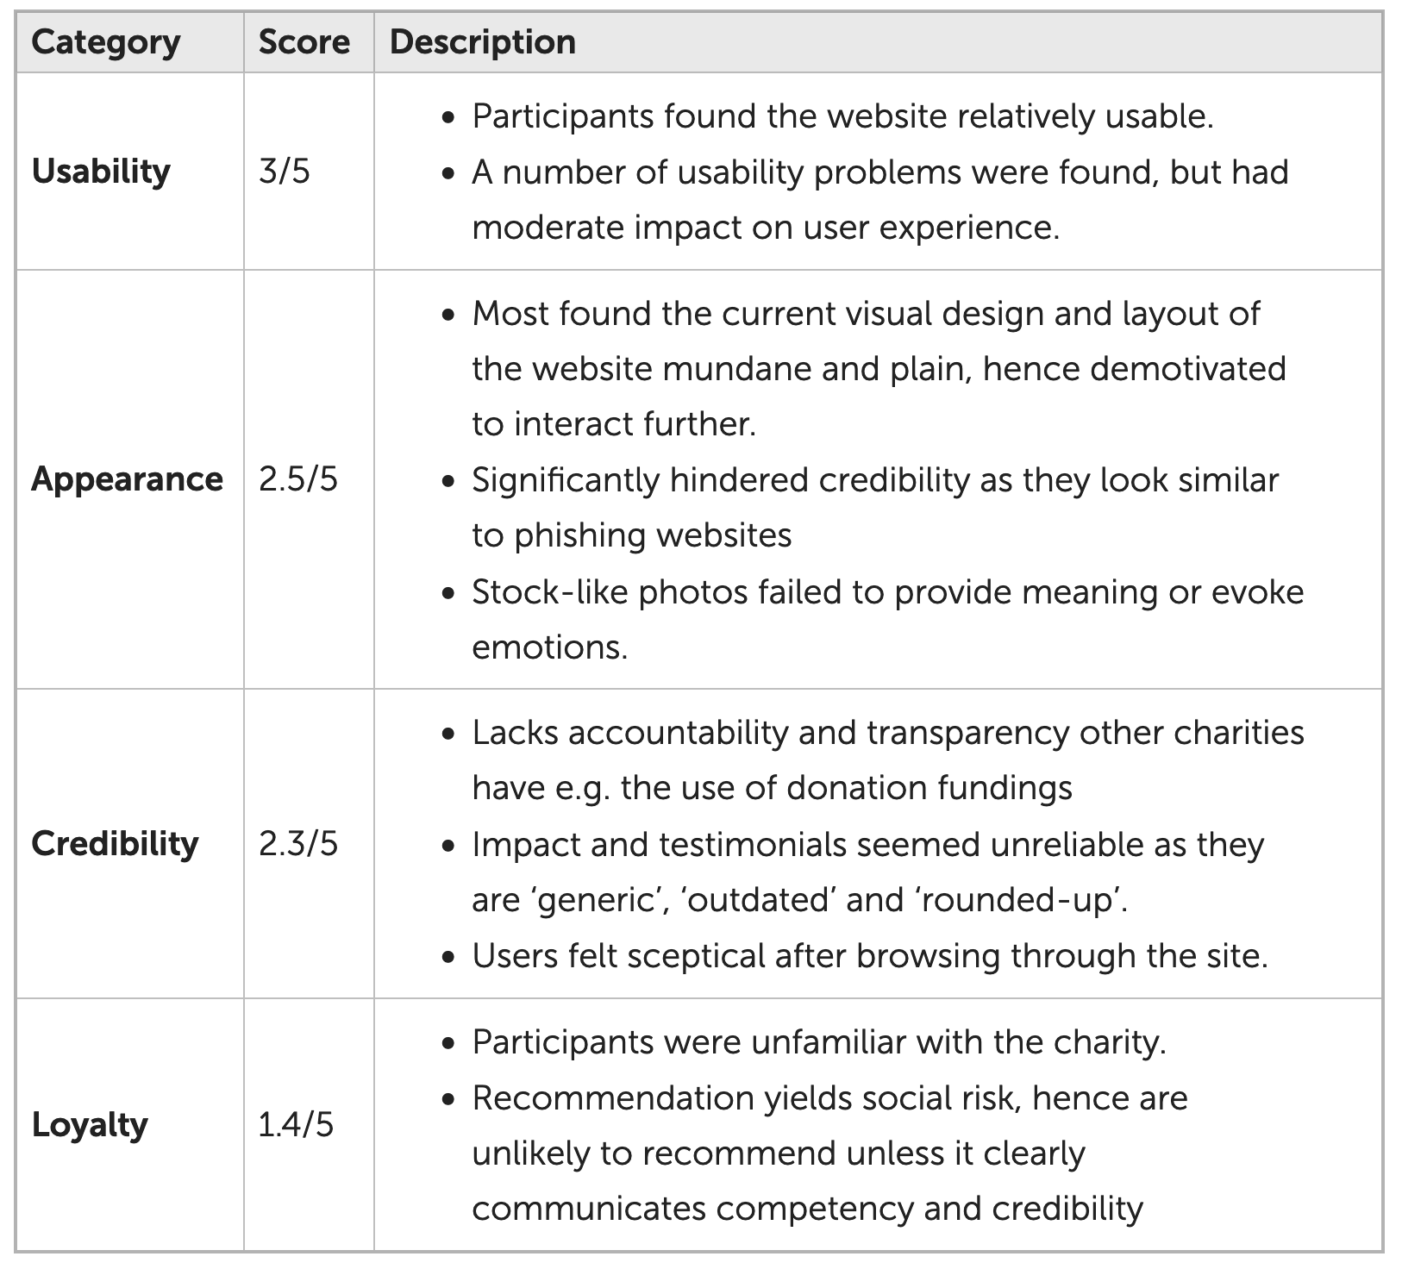1402x1269 pixels.
Task: Click the 'Users felt sceptical' bullet text
Action: pos(870,956)
